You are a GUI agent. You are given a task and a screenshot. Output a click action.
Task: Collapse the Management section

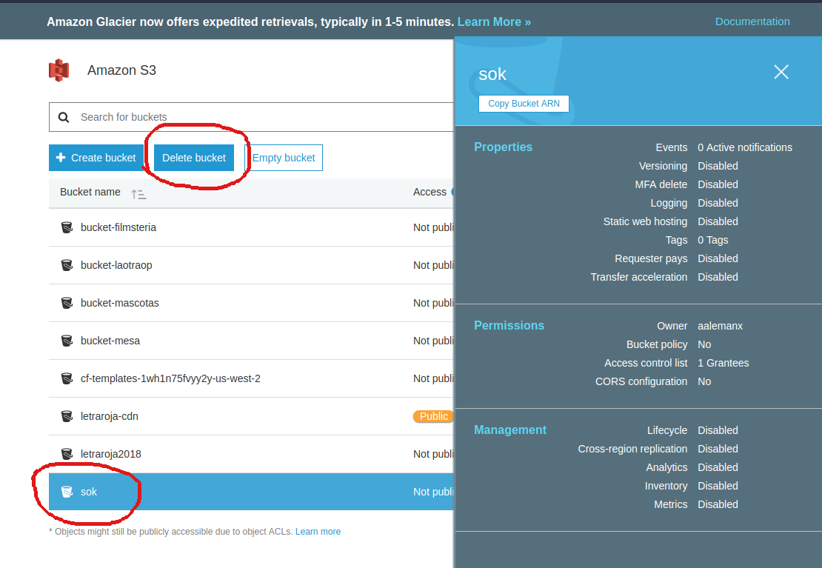click(x=510, y=430)
